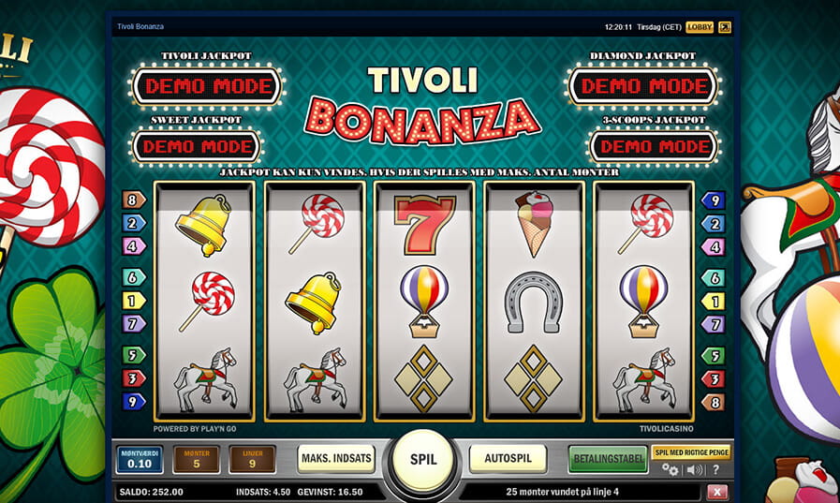The image size is (840, 503).
Task: Click the red payline 3 marker on left
Action: pos(133,378)
